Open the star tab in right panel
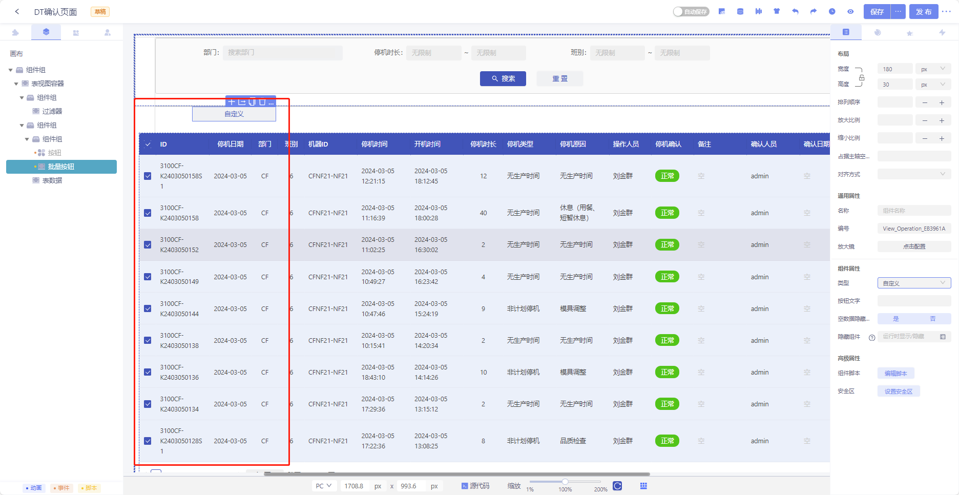959x495 pixels. 910,33
